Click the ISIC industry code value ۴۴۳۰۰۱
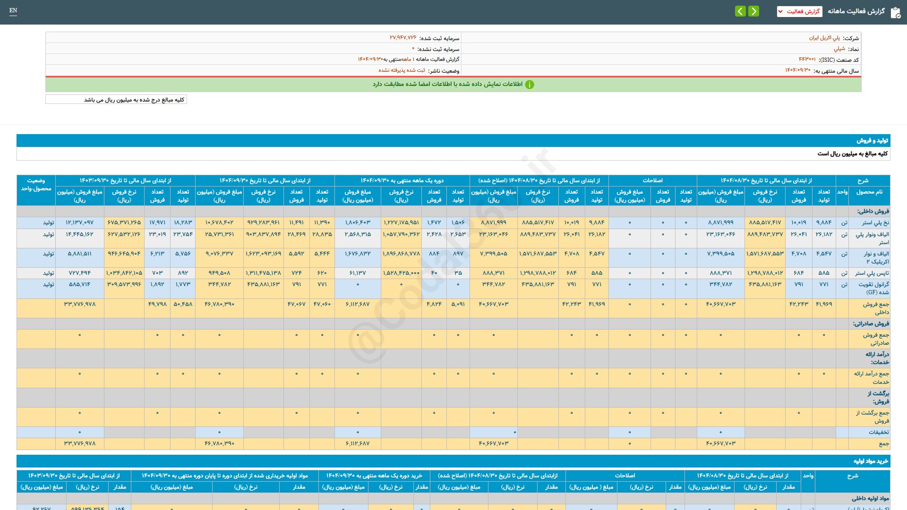The height and width of the screenshot is (510, 907). (807, 59)
